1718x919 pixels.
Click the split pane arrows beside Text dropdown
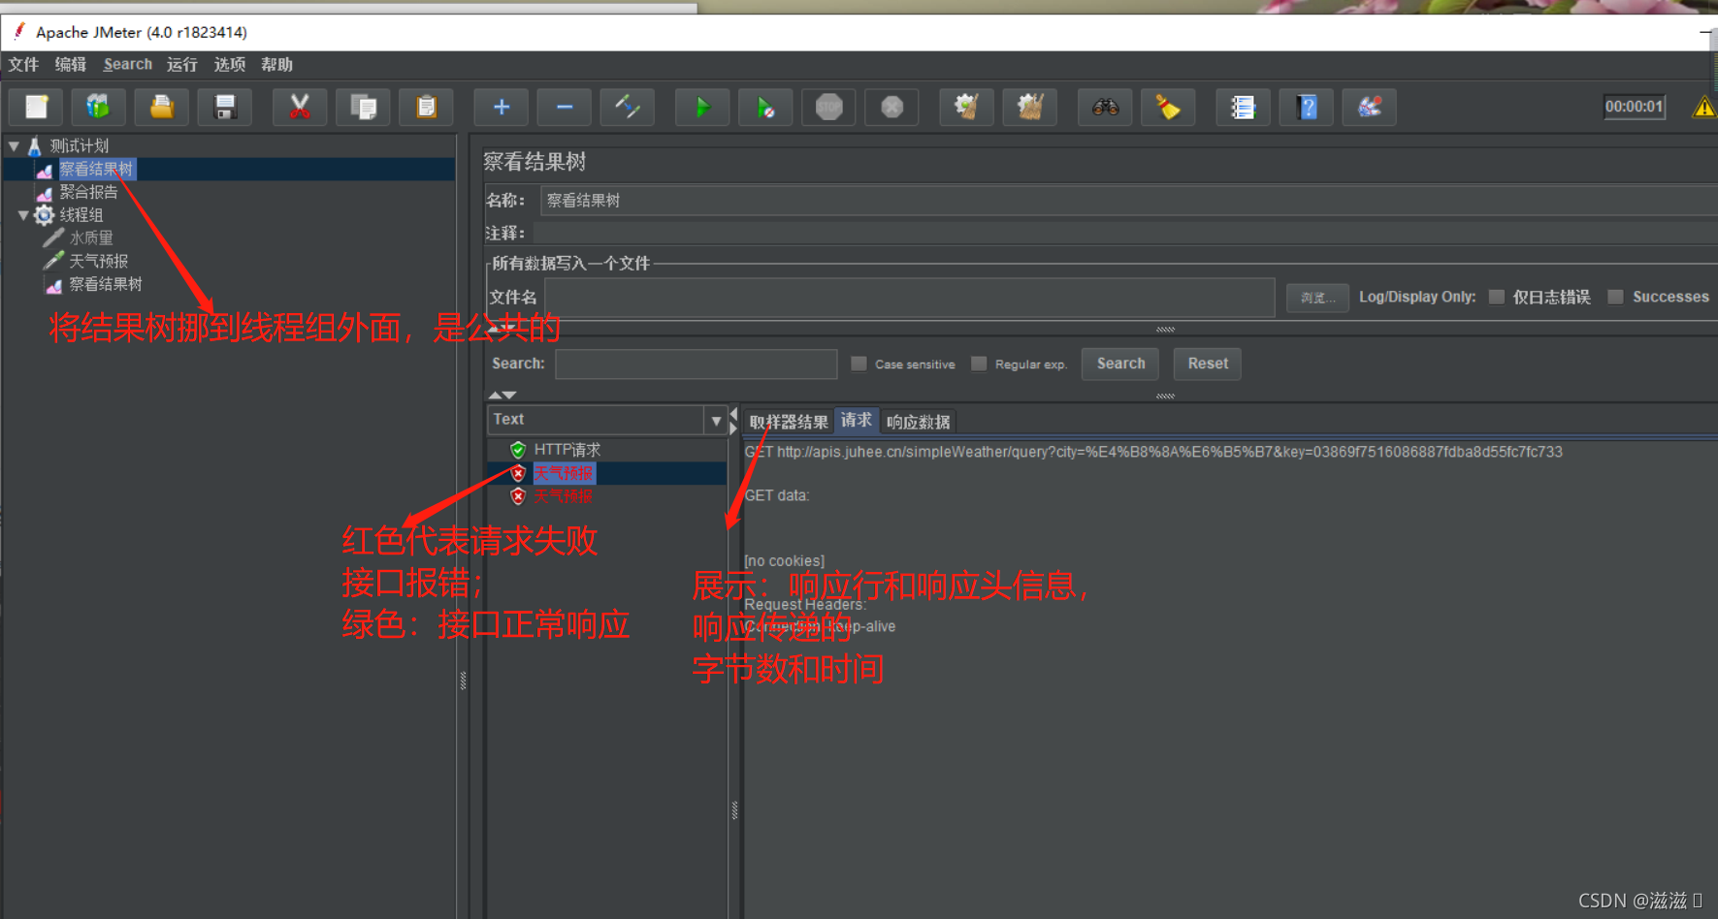point(733,421)
